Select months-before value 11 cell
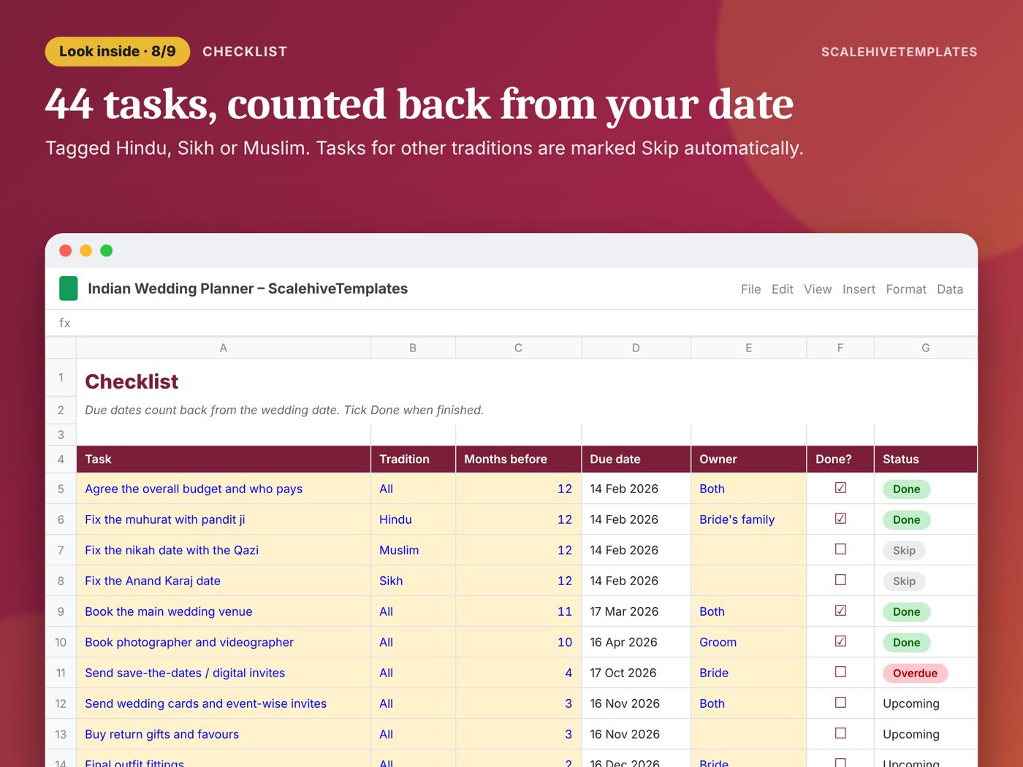This screenshot has width=1023, height=767. (518, 611)
